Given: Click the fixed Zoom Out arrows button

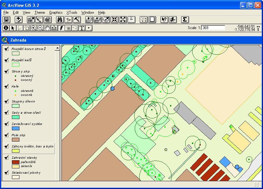Looking at the screenshot, I should 123,20.
